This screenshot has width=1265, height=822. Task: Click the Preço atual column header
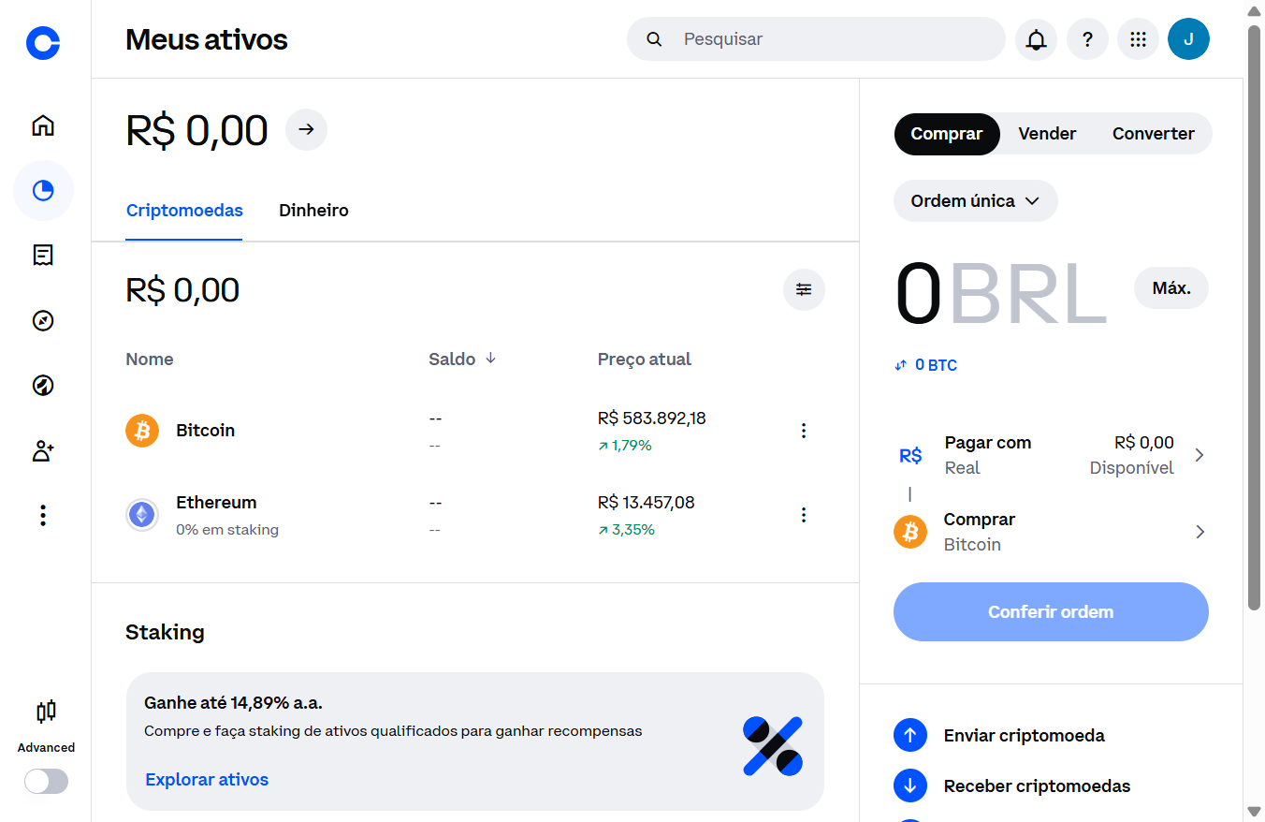(x=645, y=360)
